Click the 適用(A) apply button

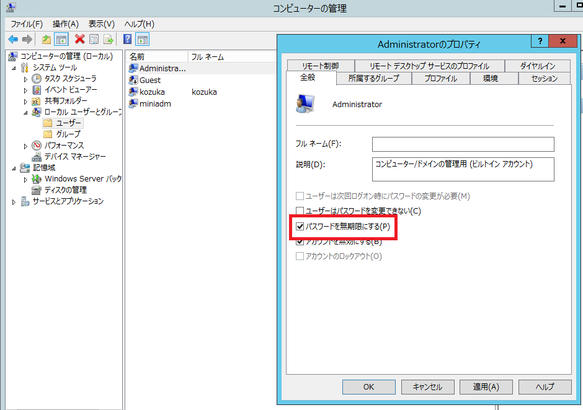coord(486,386)
